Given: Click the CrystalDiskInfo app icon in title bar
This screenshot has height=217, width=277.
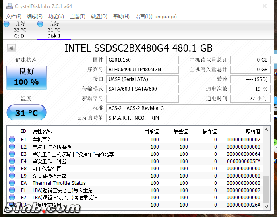Looking at the screenshot, I should [x=8, y=6].
